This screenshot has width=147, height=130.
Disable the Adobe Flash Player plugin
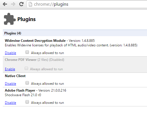tap(10, 103)
